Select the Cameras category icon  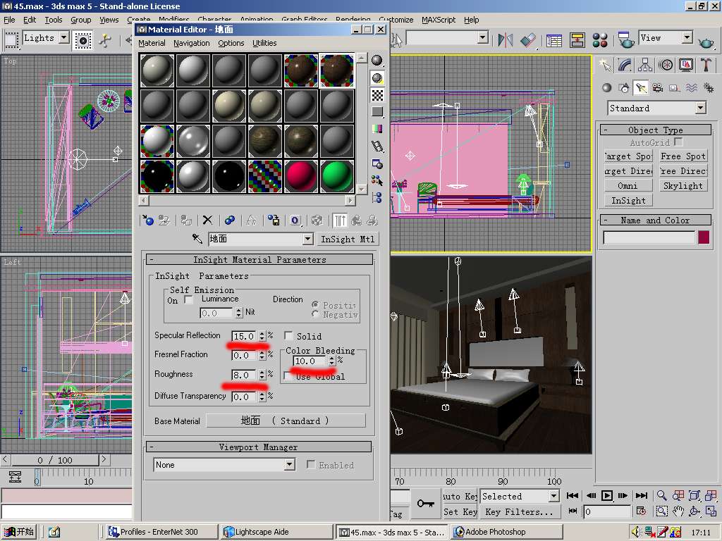[x=658, y=88]
